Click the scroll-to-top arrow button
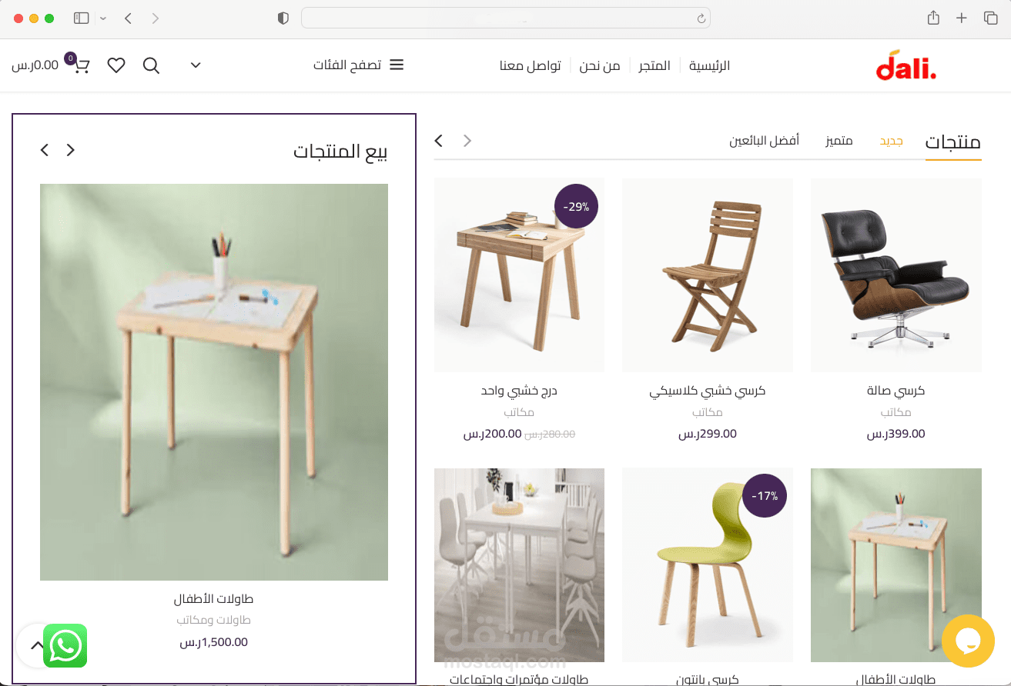The height and width of the screenshot is (686, 1011). tap(36, 645)
